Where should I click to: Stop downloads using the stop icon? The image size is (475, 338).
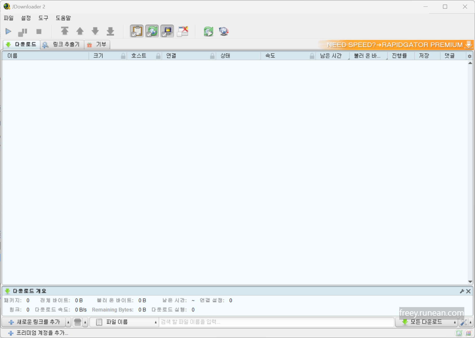pos(39,31)
